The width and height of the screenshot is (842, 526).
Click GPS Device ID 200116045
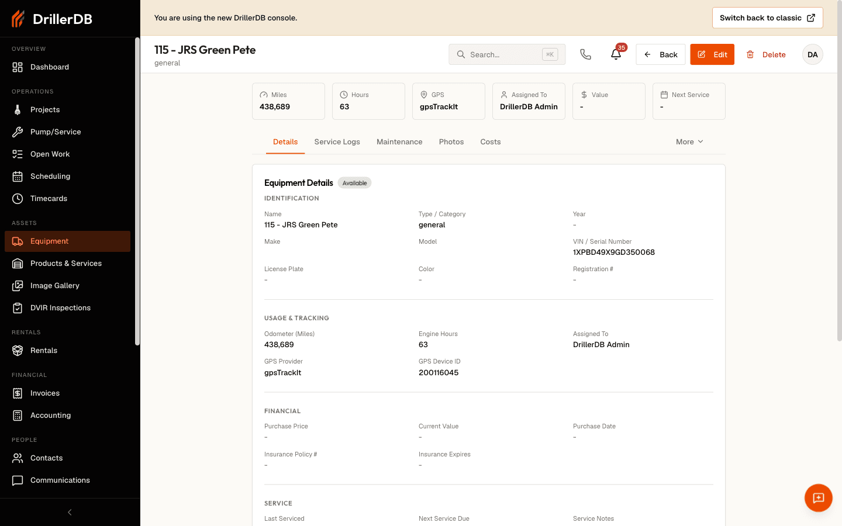tap(439, 373)
